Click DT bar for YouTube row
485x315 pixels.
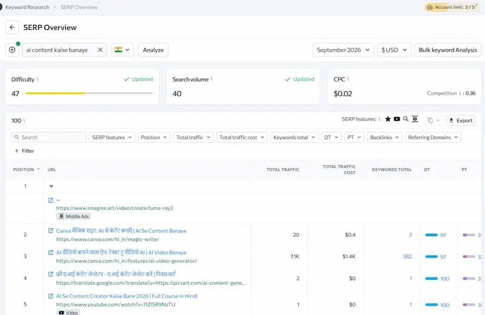[431, 305]
